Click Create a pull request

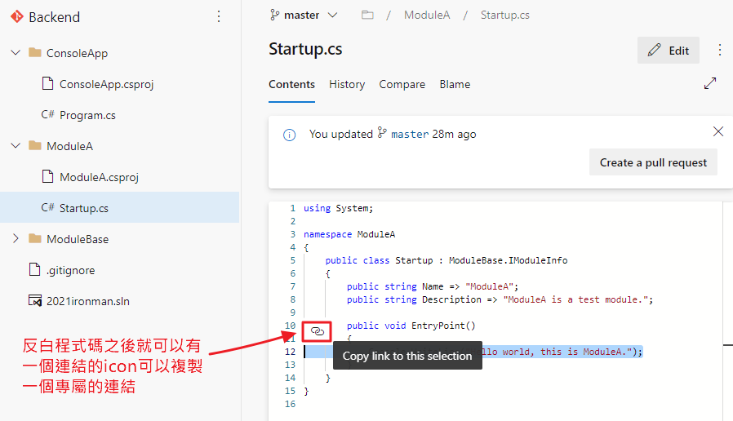coord(653,162)
